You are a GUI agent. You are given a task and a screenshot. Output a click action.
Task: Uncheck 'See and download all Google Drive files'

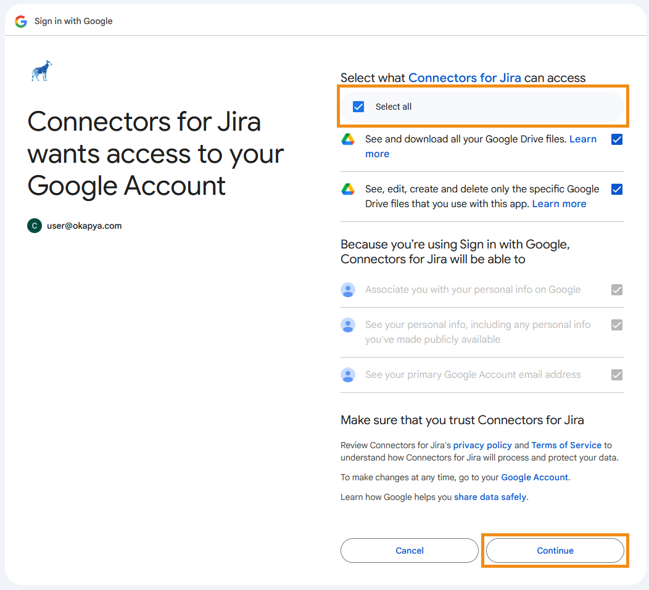[616, 139]
